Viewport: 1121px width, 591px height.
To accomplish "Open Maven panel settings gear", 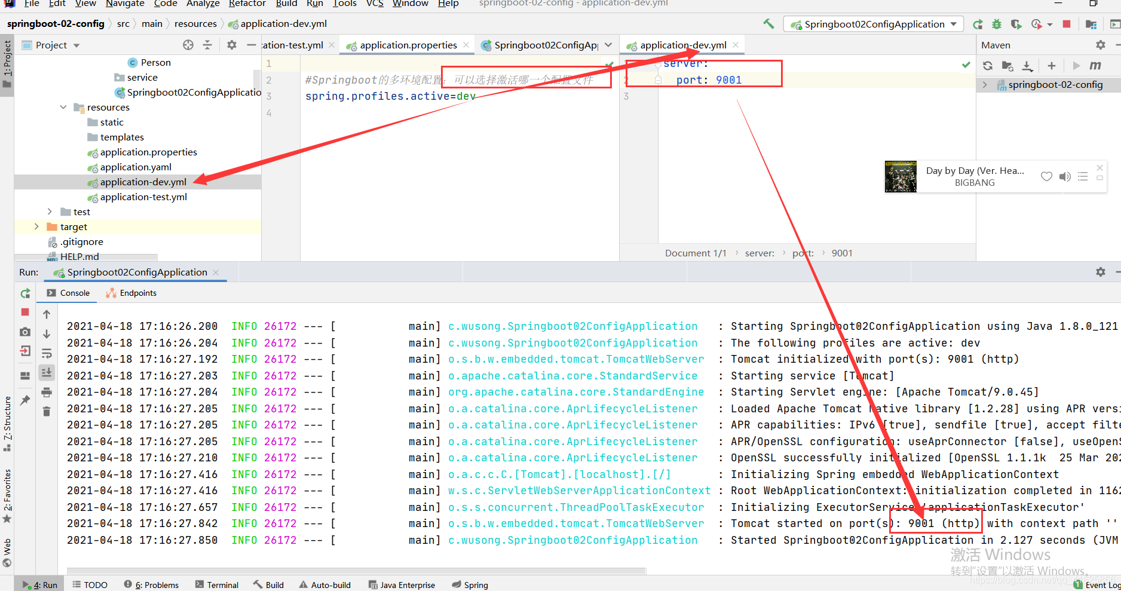I will point(1101,45).
